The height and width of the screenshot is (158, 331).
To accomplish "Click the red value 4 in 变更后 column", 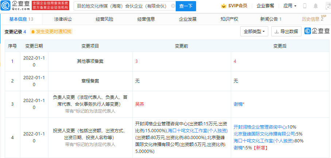I will tap(235, 61).
